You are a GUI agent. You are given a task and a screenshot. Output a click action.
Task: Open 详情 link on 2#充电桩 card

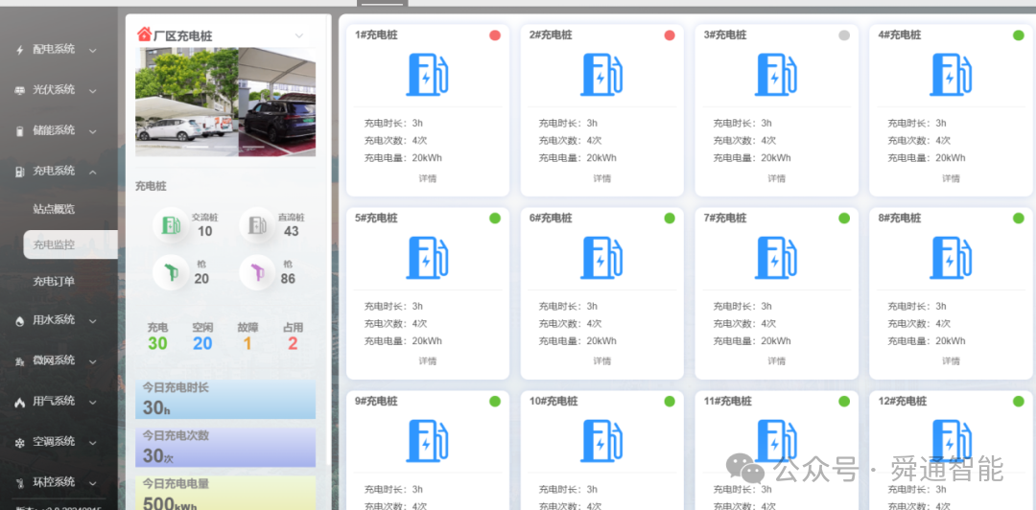[601, 178]
